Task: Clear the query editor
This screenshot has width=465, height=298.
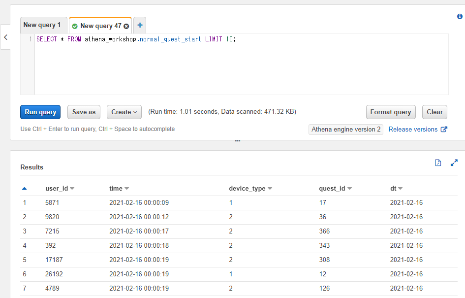Action: (x=434, y=112)
